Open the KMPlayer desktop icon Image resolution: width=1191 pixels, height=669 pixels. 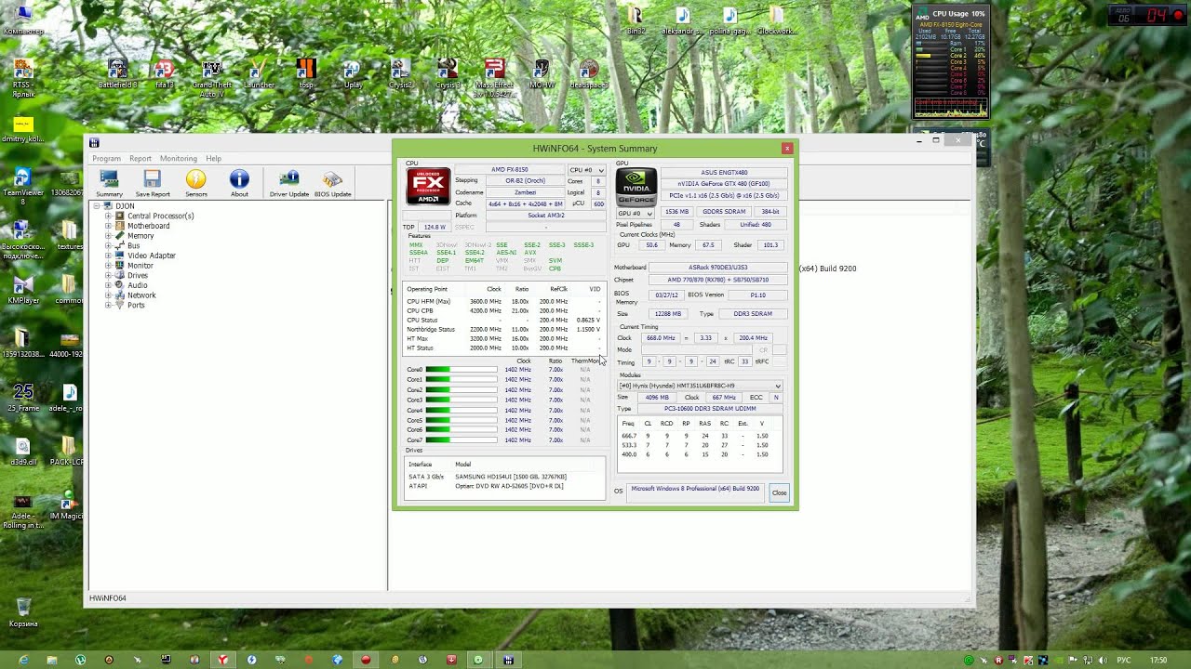(23, 289)
